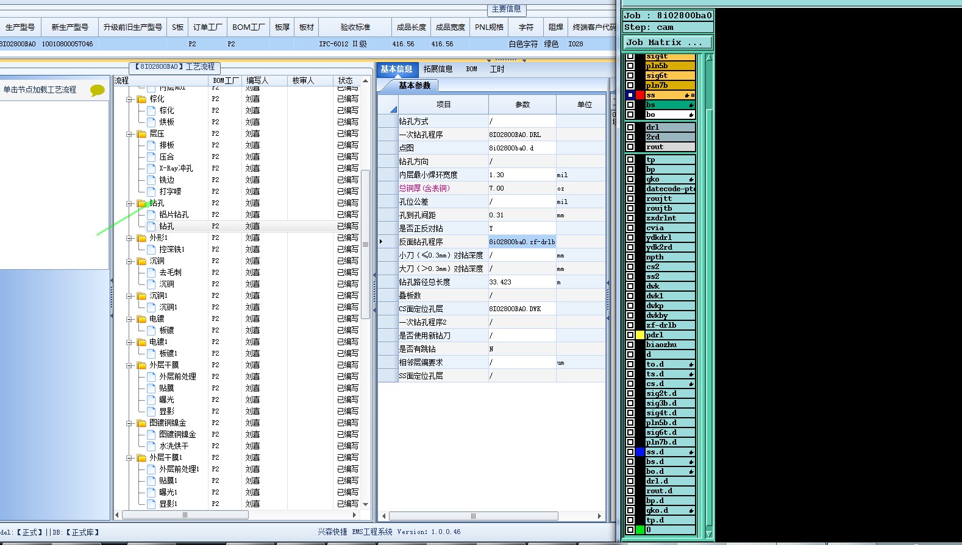Toggle the biaozhu layer checkbox
The image size is (962, 545).
click(x=630, y=345)
